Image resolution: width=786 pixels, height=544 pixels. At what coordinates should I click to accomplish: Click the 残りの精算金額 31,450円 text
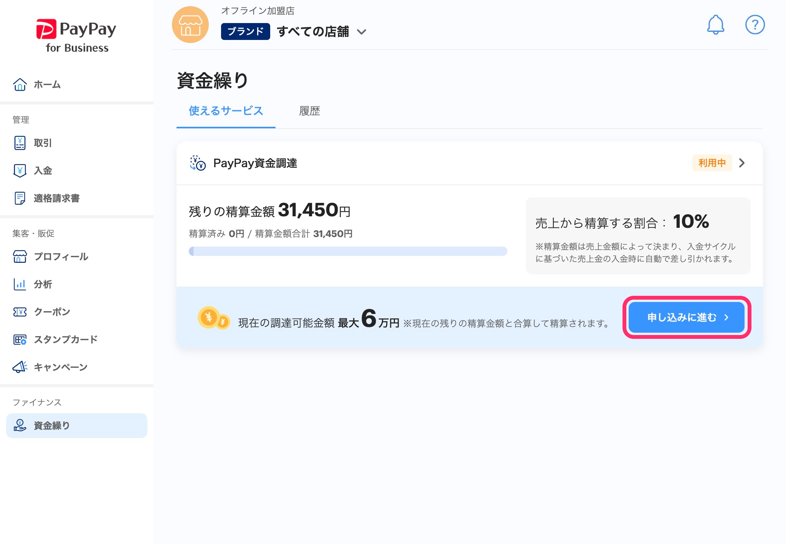tap(270, 211)
